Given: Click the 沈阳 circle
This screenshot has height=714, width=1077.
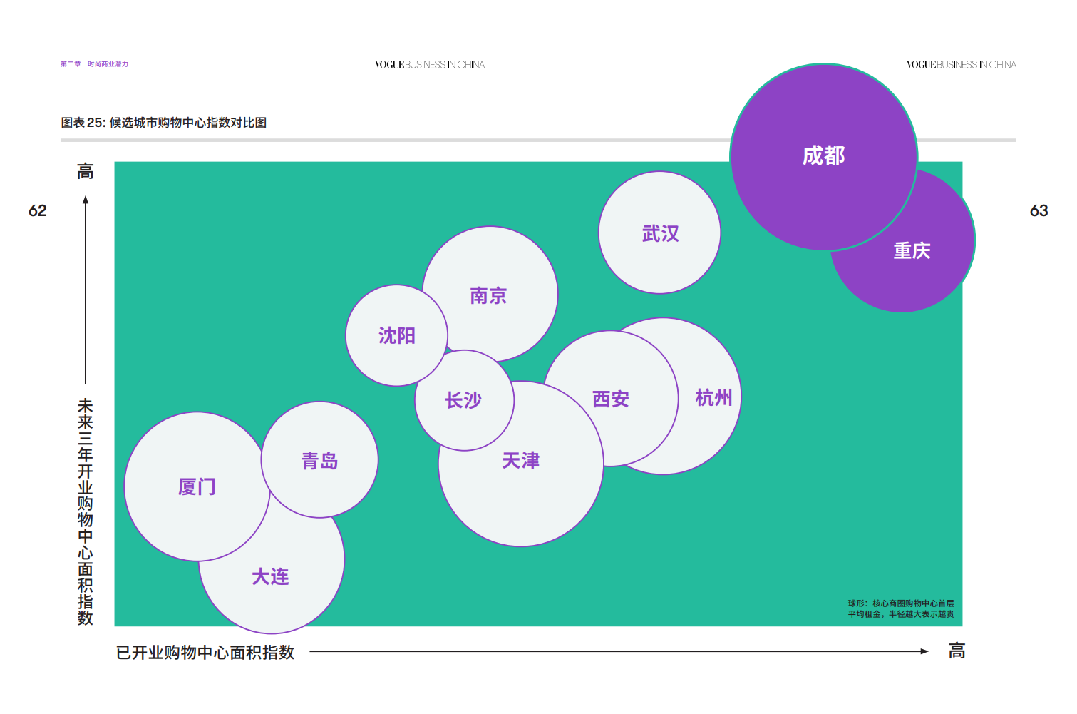Looking at the screenshot, I should click(x=396, y=335).
